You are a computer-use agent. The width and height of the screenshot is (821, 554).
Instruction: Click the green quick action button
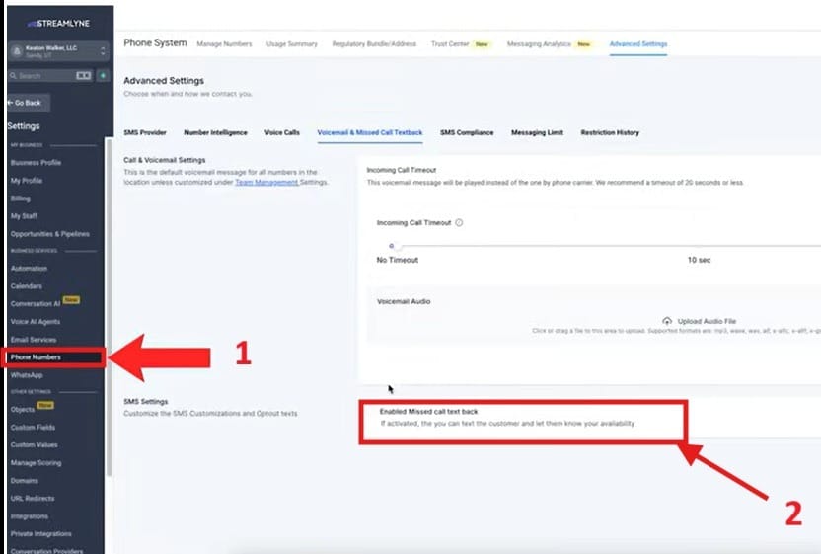point(103,76)
